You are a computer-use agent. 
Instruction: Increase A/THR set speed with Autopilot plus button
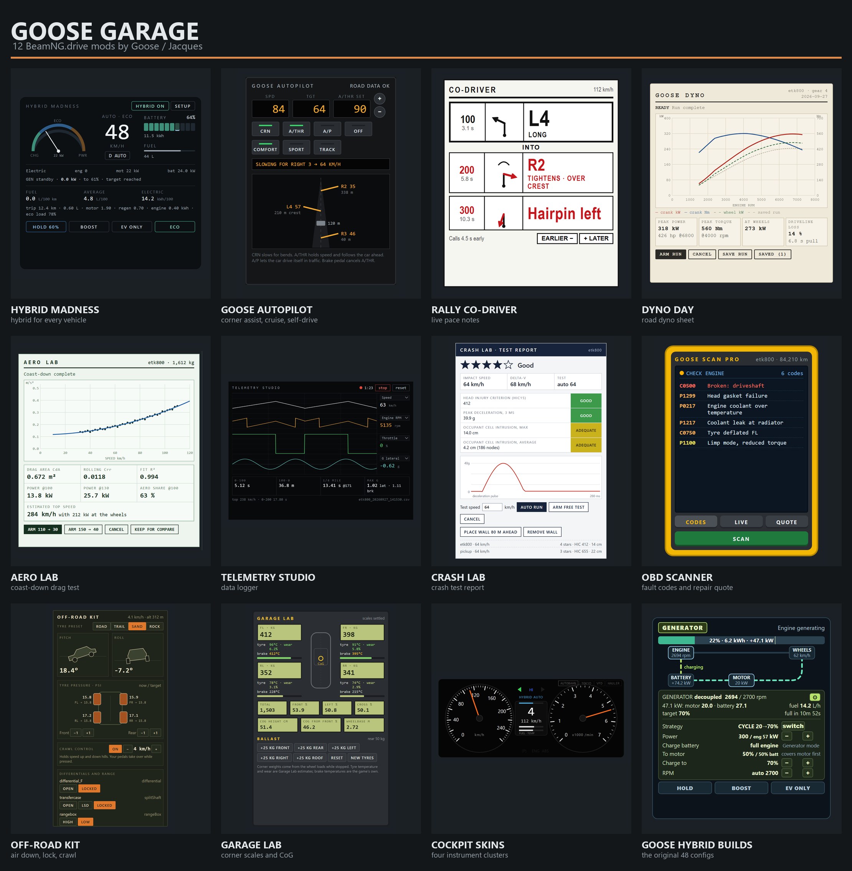pyautogui.click(x=380, y=98)
